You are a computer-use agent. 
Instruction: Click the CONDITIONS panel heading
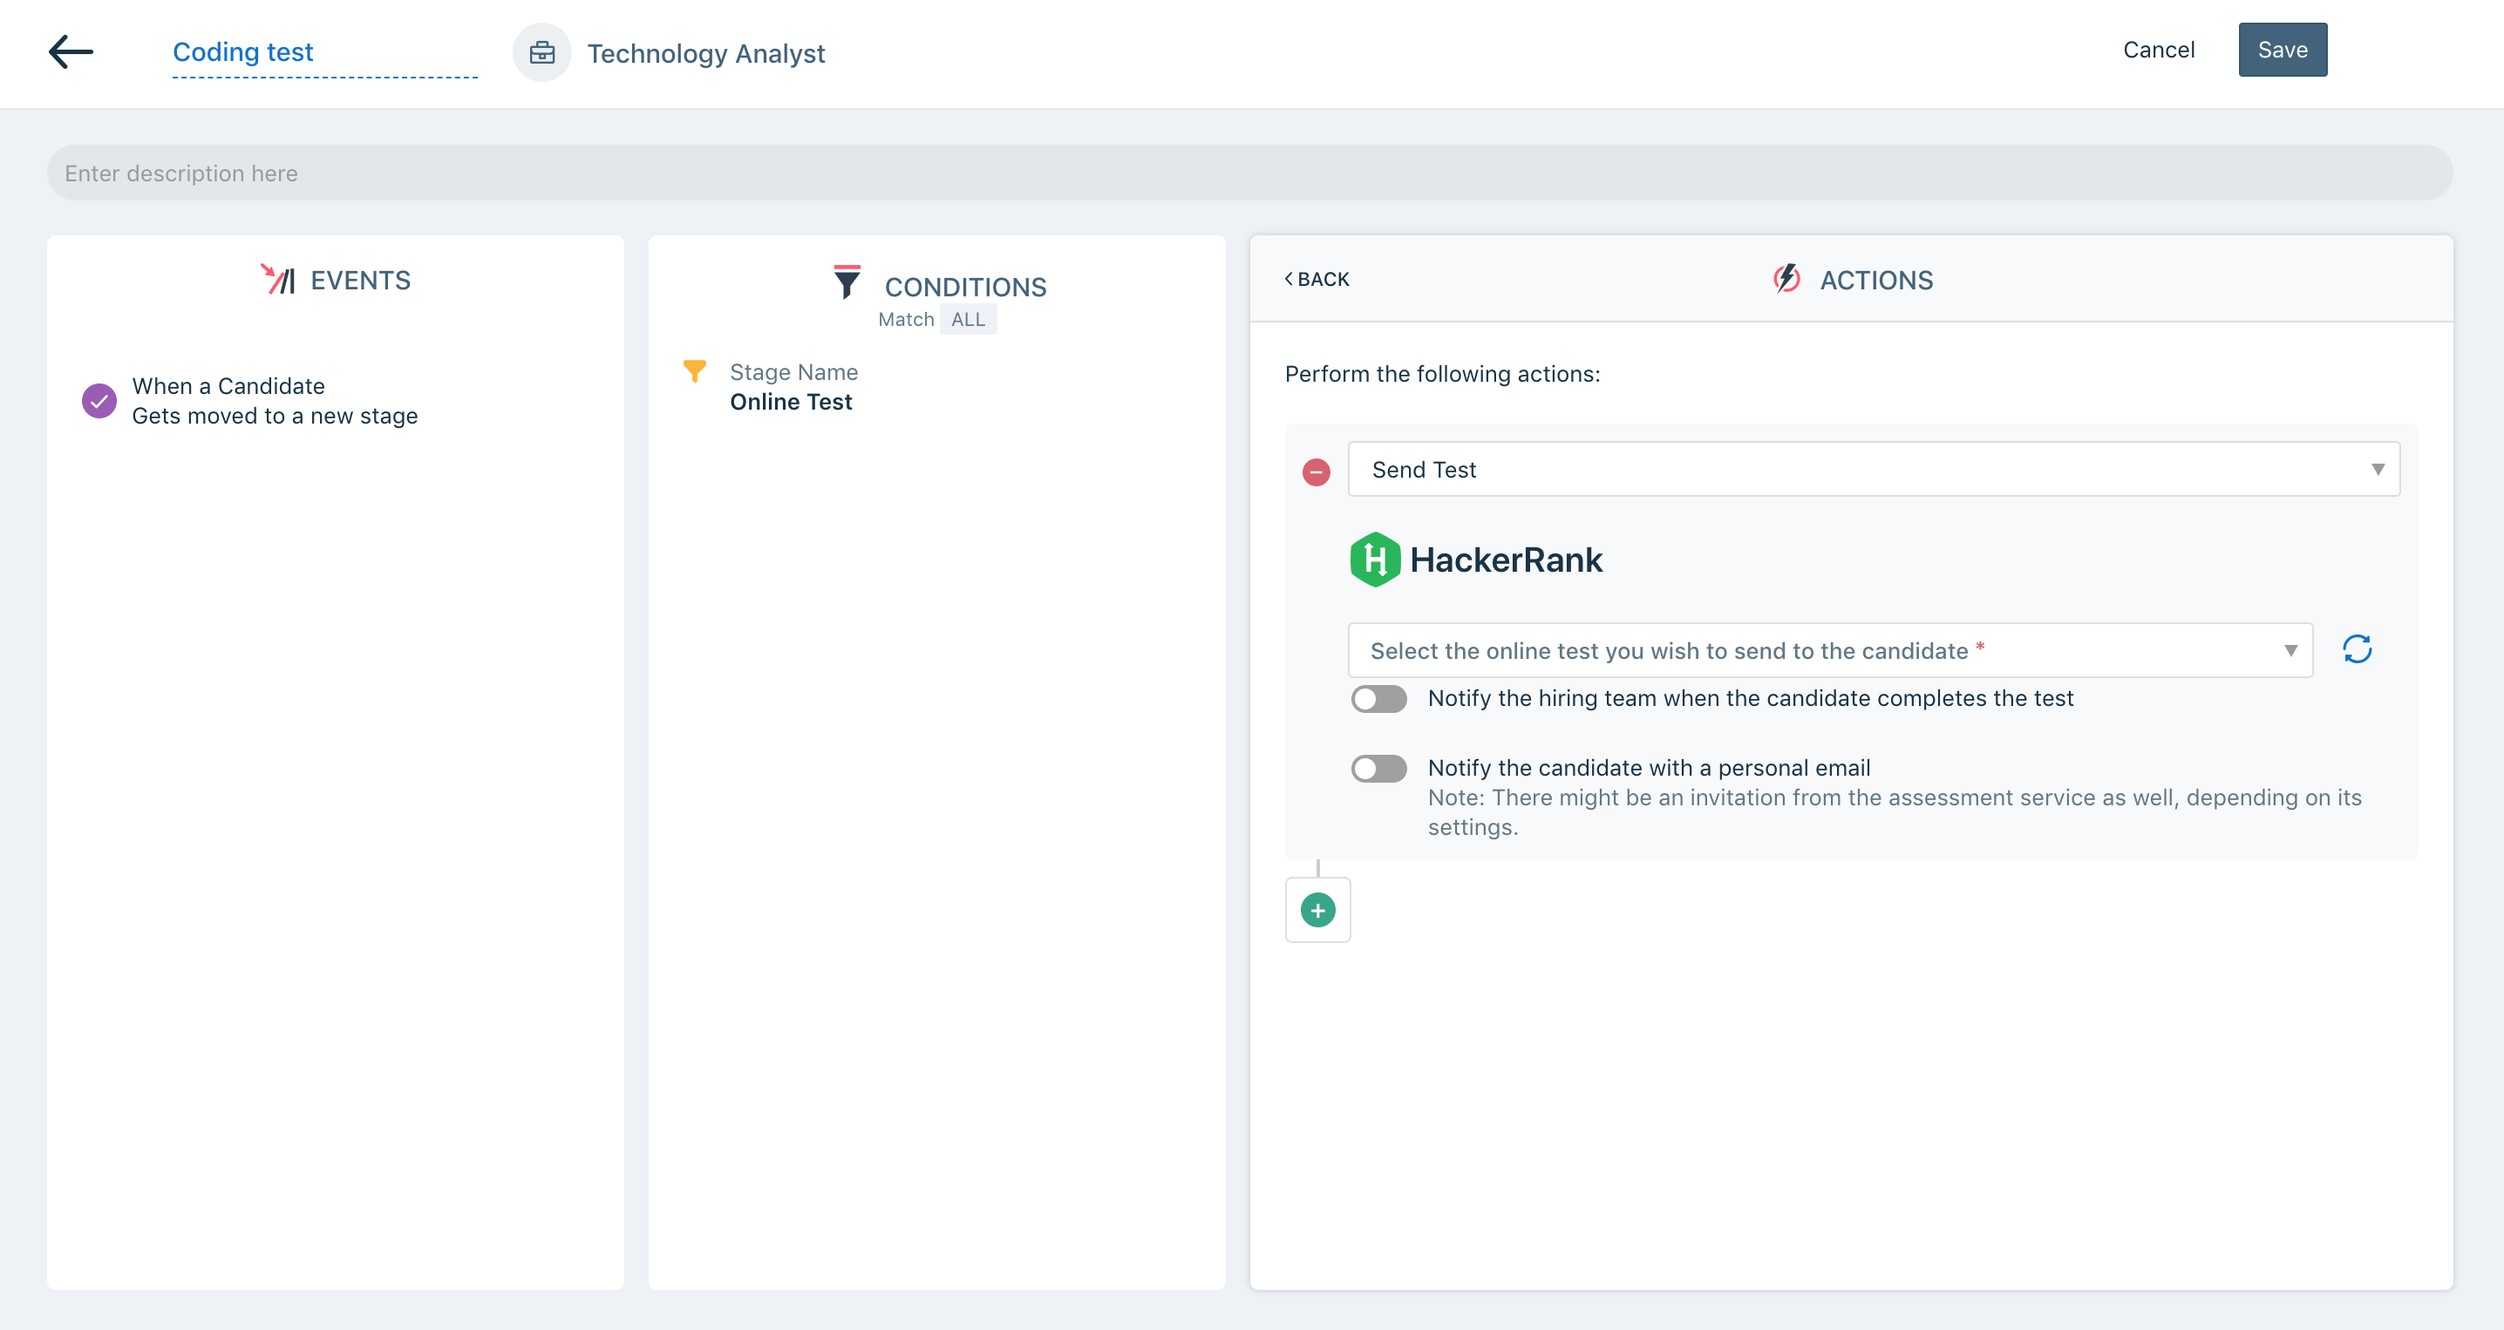point(965,287)
